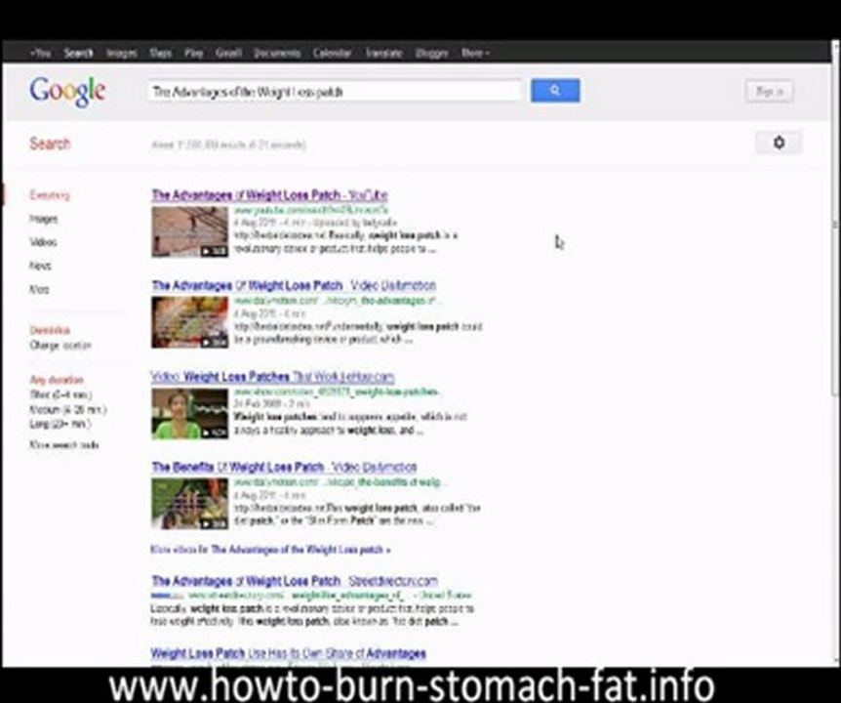The width and height of the screenshot is (841, 703).
Task: Open The Advantages of Weight Loss Patch YouTube result
Action: [x=269, y=195]
